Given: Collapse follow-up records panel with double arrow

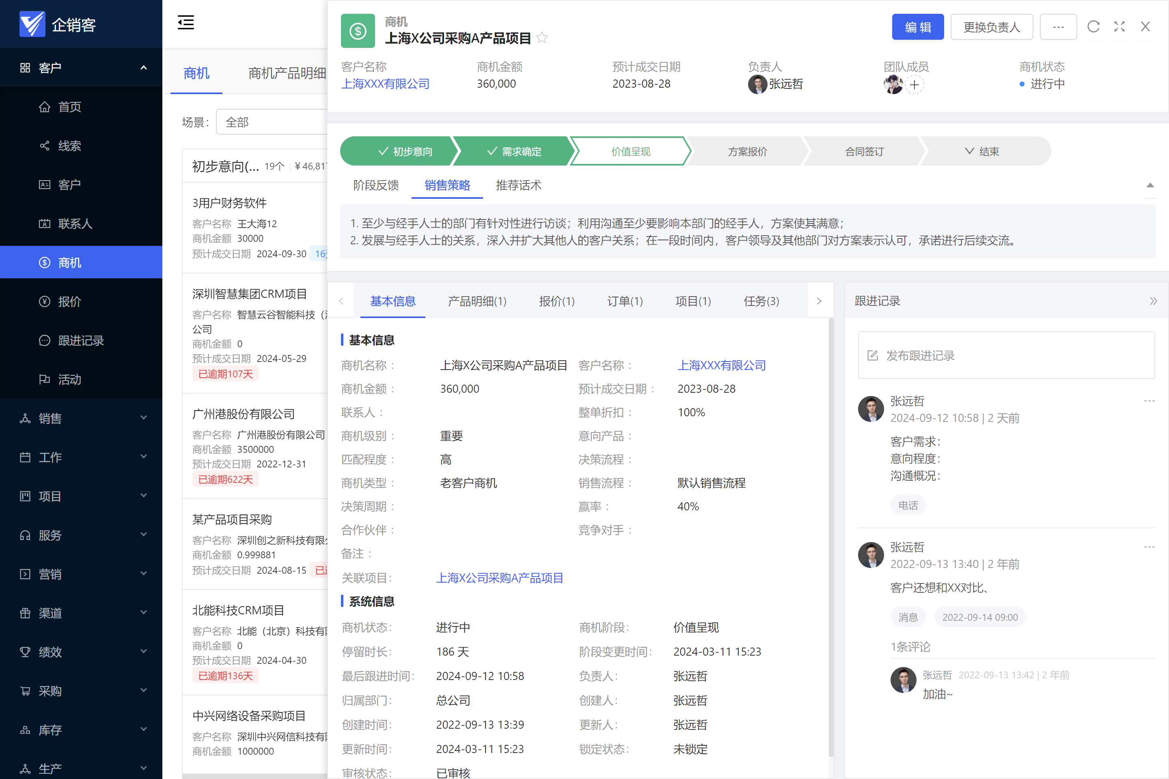Looking at the screenshot, I should click(1153, 301).
